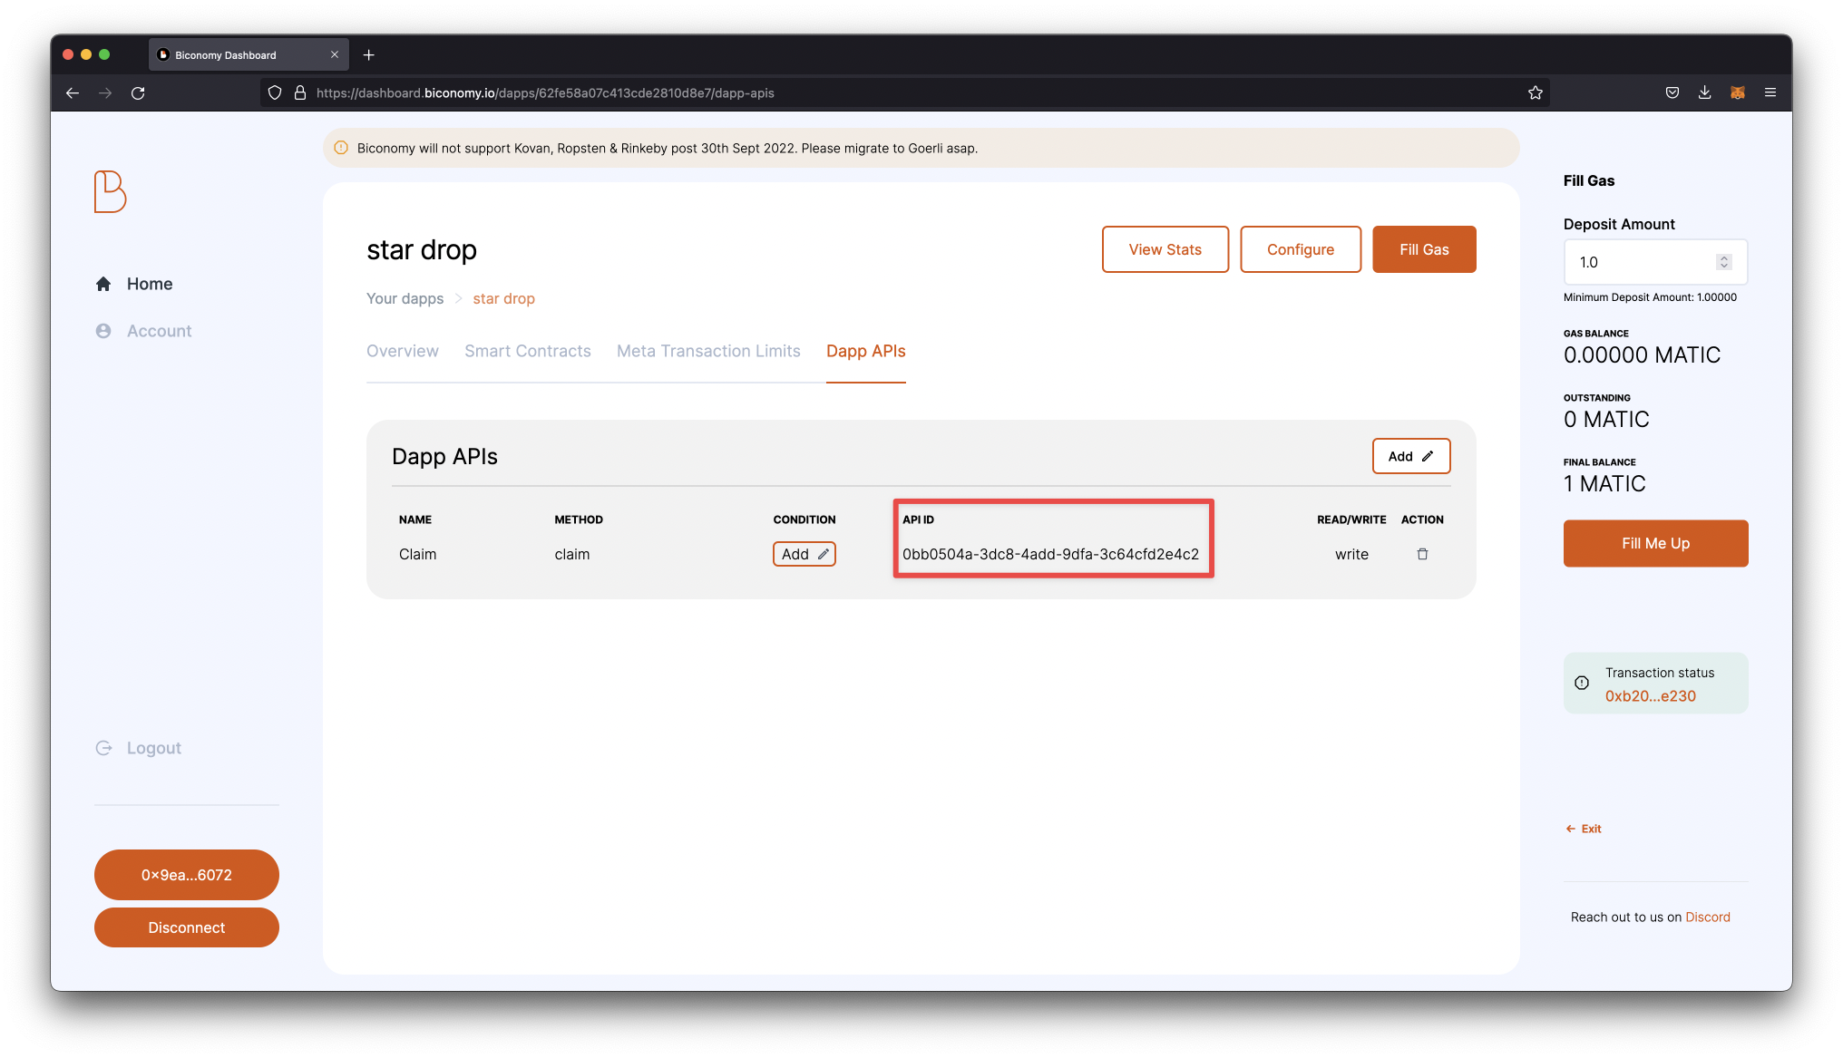Add a condition to Claim API
The image size is (1843, 1058).
pyautogui.click(x=804, y=554)
